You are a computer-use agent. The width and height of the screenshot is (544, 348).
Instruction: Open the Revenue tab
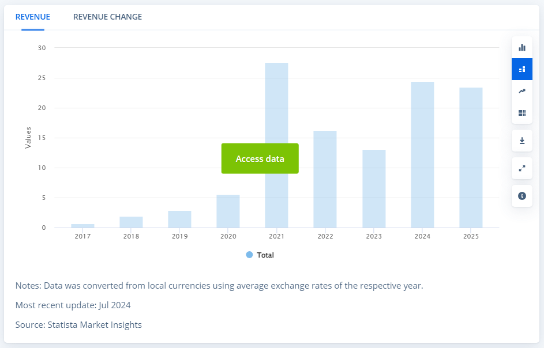(33, 17)
